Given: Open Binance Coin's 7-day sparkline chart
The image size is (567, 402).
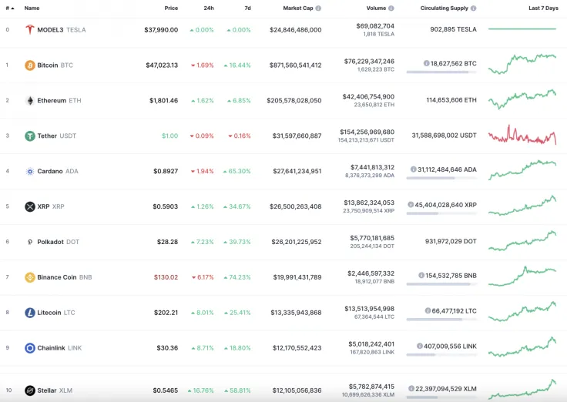Looking at the screenshot, I should point(522,276).
